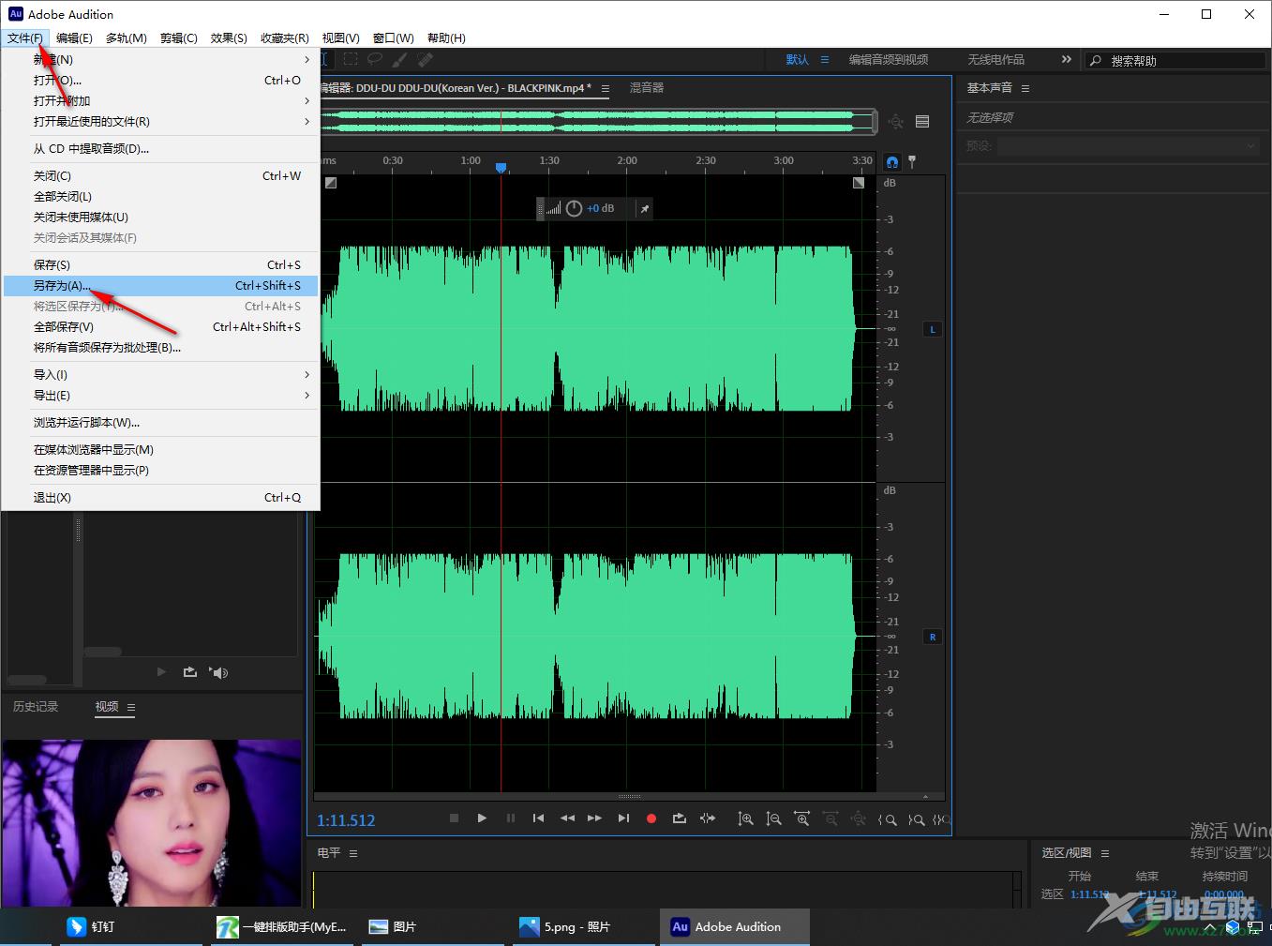Toggle right channel R button
The image size is (1272, 946).
coord(932,637)
